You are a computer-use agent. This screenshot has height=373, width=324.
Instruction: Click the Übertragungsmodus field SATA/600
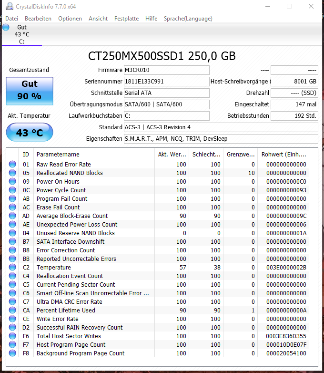(x=167, y=104)
